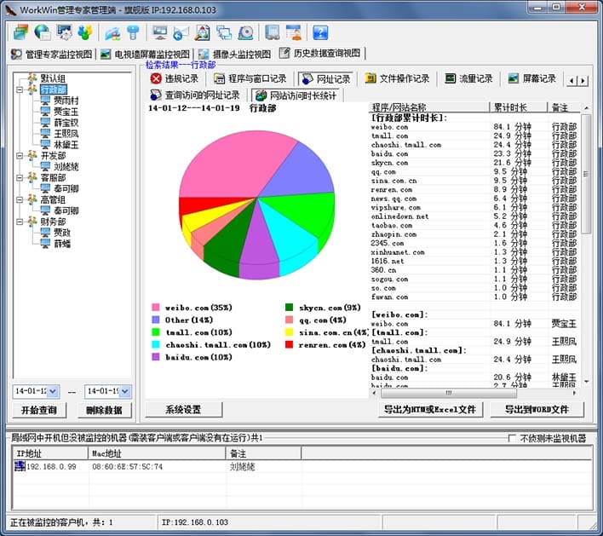Collapse the 开发部 tree group
This screenshot has height=536, width=603.
[20, 156]
